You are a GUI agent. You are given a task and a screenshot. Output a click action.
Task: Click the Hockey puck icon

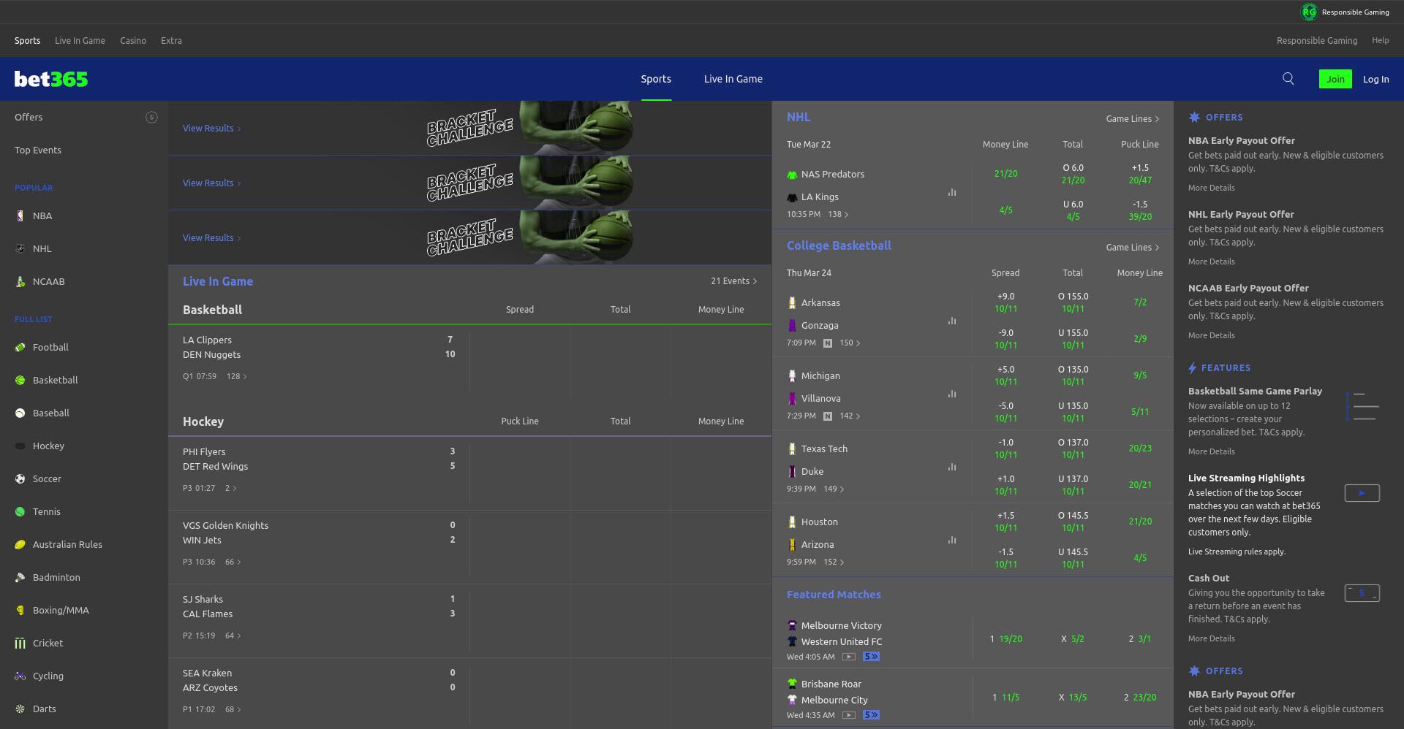click(20, 446)
